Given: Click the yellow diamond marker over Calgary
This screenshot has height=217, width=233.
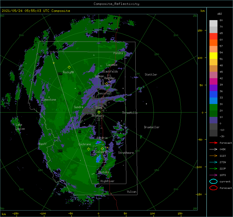Looking at the screenshot, I should 102,149.
